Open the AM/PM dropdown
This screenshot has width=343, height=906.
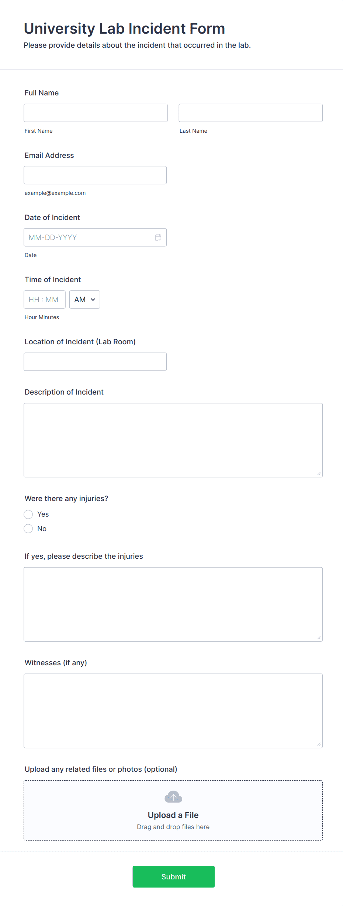tap(85, 300)
